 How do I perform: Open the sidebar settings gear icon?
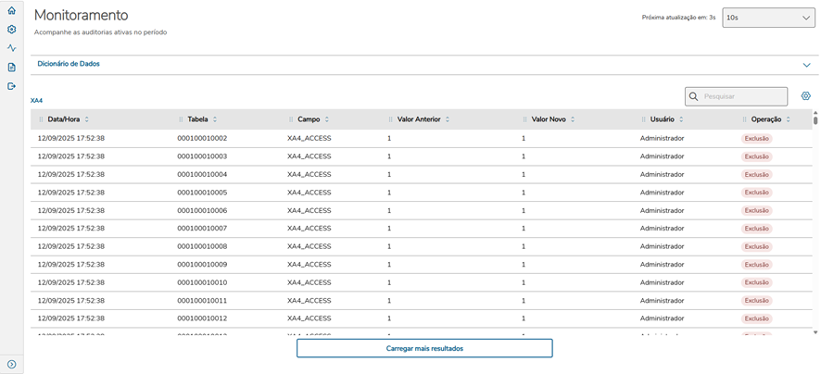tap(11, 30)
